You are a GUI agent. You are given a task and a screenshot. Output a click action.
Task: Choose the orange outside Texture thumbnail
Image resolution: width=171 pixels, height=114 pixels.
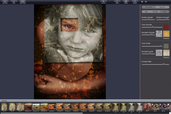coord(166,34)
